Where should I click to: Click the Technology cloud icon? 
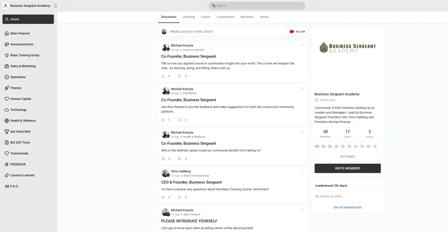7,110
